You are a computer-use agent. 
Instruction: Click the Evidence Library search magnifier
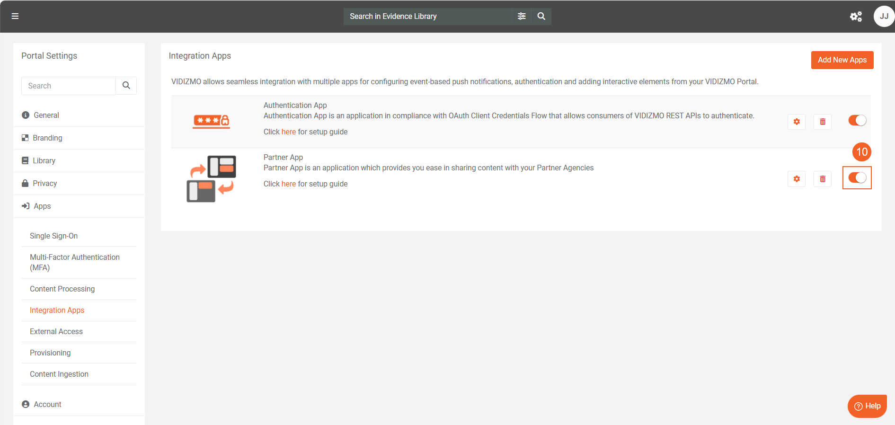(x=541, y=16)
